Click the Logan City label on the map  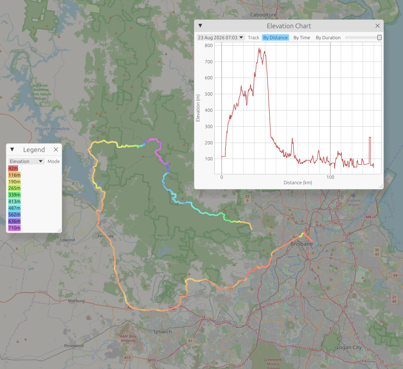coord(349,347)
